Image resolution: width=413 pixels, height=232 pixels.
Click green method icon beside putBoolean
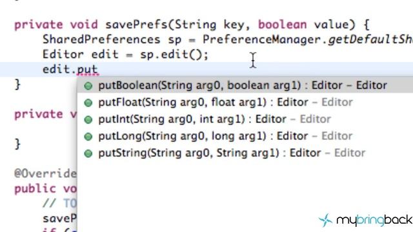[x=88, y=86]
